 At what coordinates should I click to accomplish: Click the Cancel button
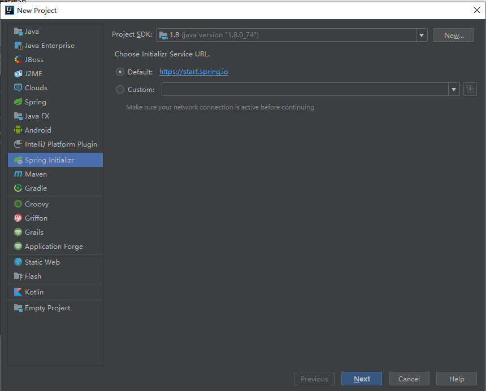[x=409, y=379]
